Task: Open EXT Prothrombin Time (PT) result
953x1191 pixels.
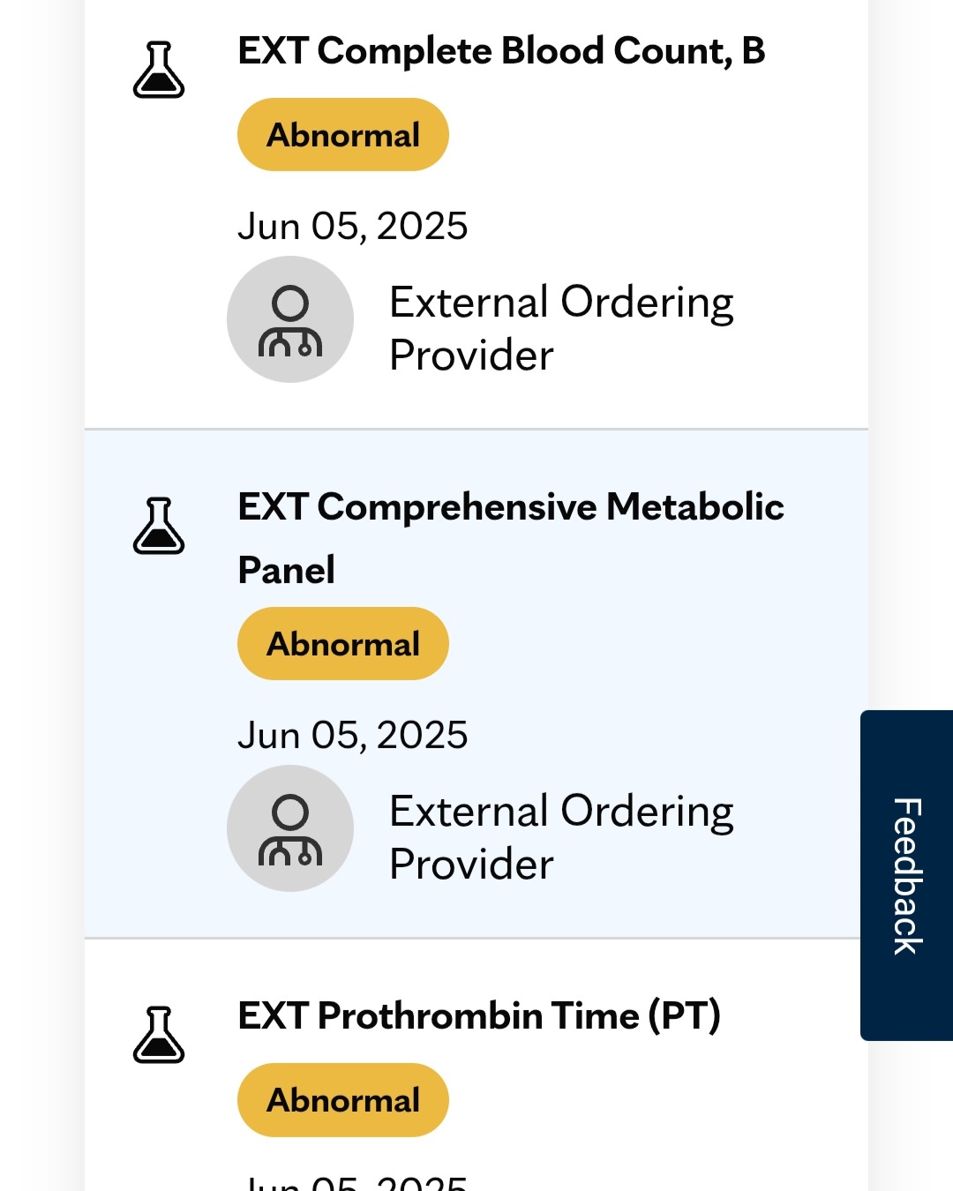Action: click(x=479, y=1015)
